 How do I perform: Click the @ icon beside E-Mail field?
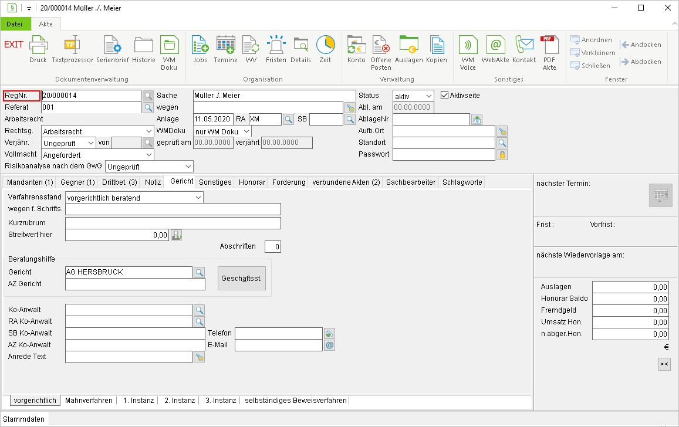[x=330, y=345]
